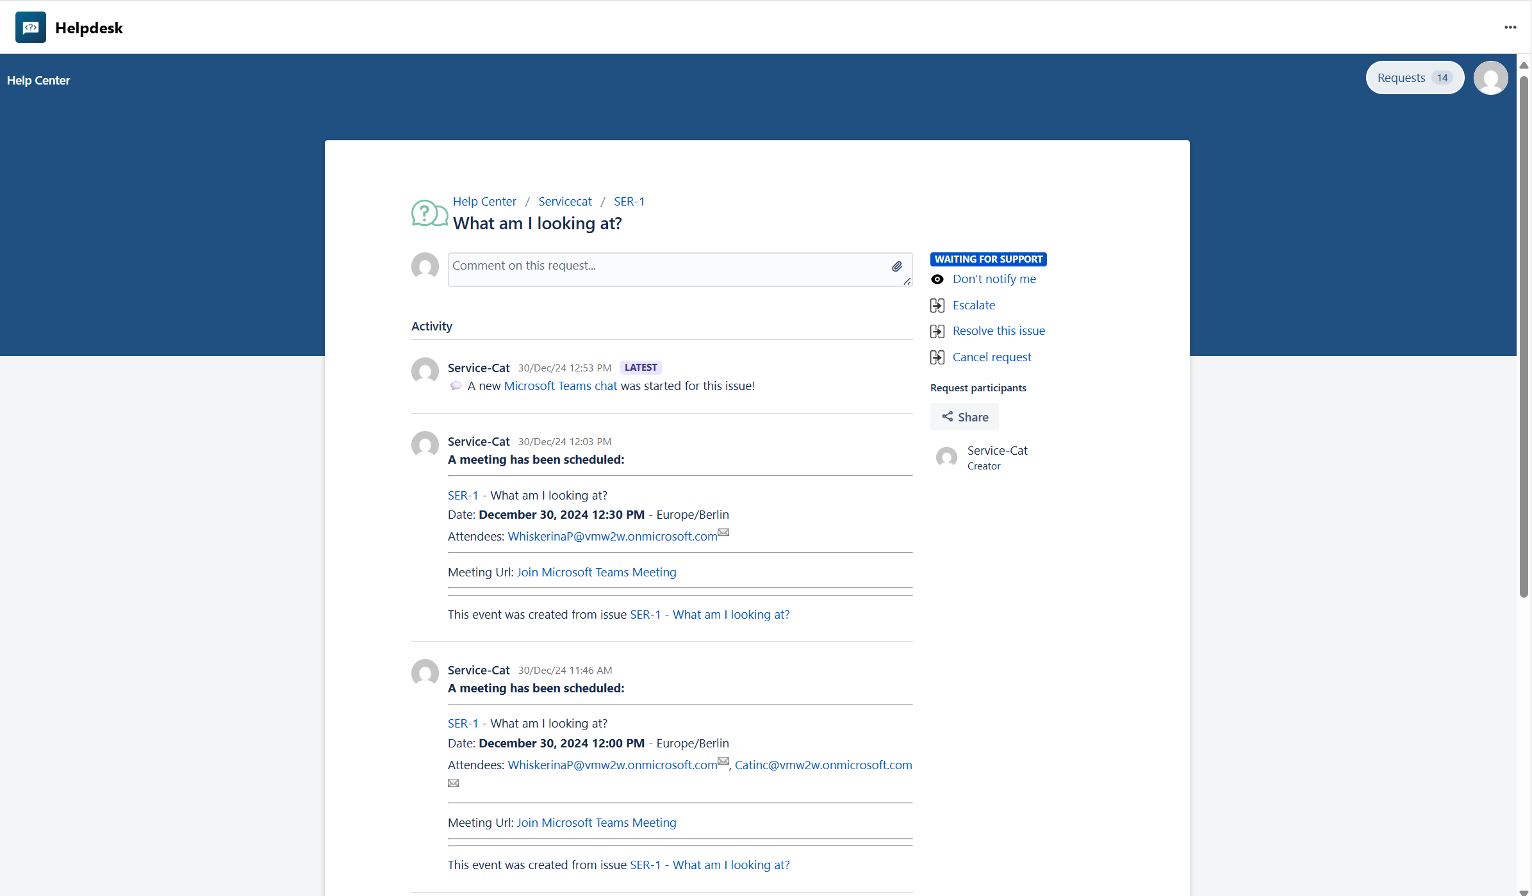Click the Escalate transition icon

click(x=937, y=305)
